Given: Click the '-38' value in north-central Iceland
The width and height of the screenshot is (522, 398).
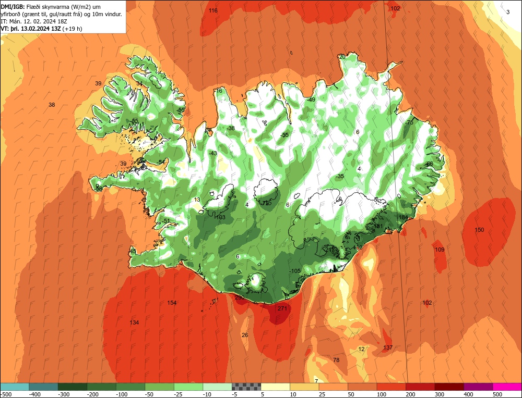Looking at the screenshot, I should [230, 128].
